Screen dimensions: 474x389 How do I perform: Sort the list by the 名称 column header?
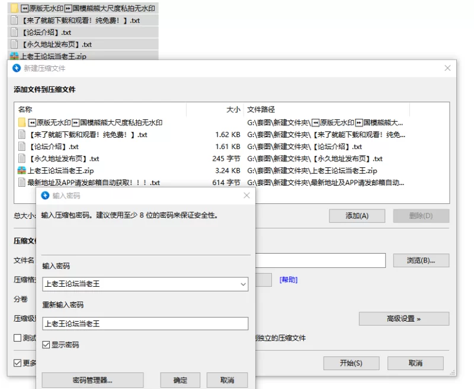(25, 109)
